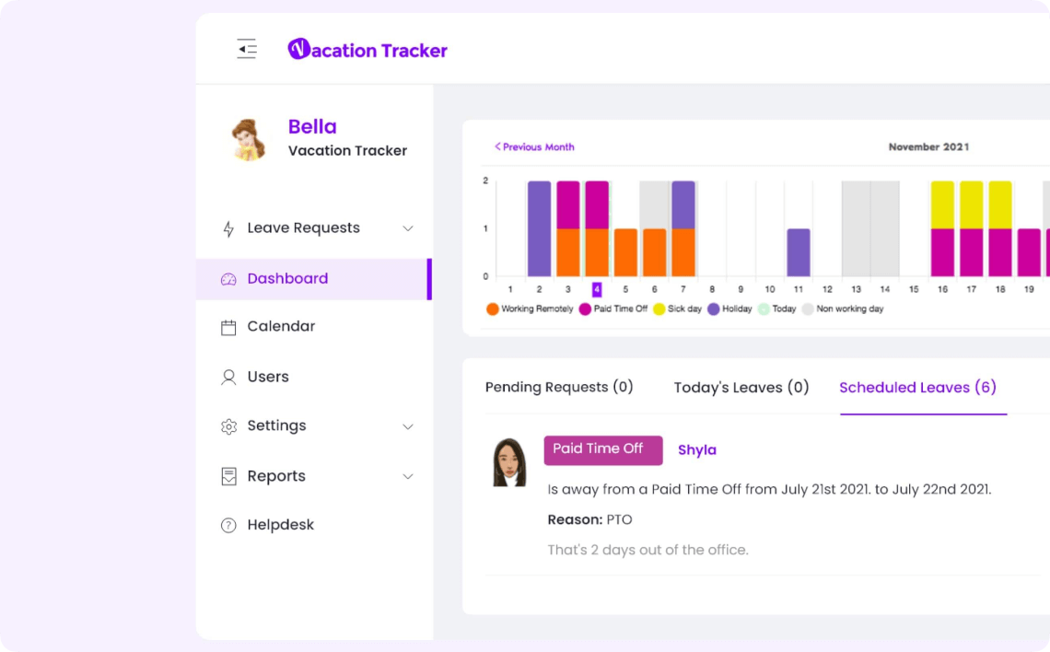Go to the Previous Month in the chart
Screen dimensions: 1050x652
(534, 146)
